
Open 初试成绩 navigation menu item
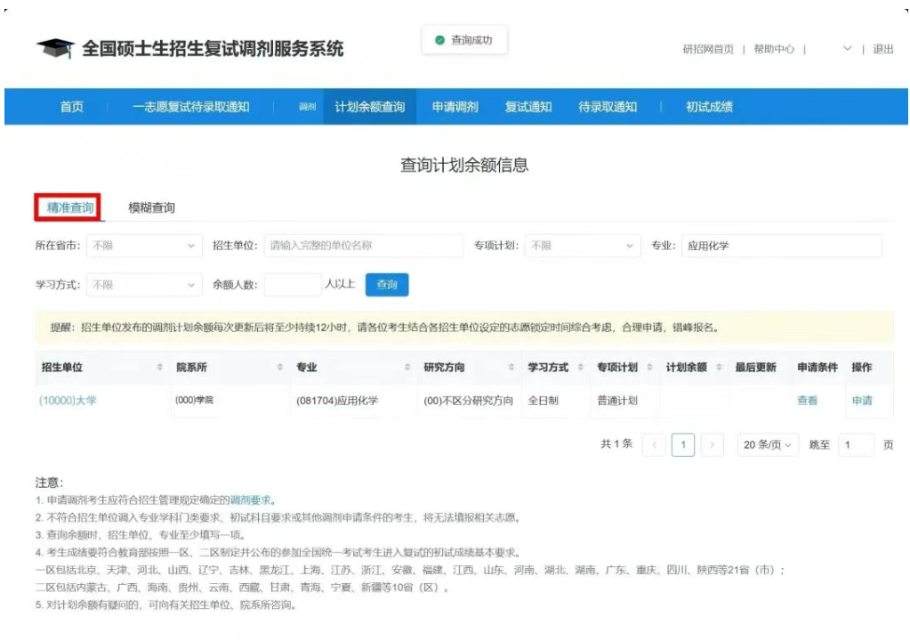pyautogui.click(x=709, y=107)
